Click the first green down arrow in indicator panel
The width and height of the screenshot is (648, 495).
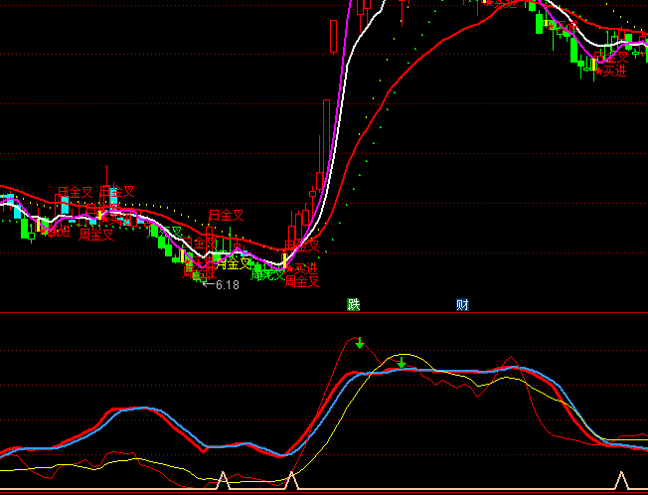tap(360, 344)
